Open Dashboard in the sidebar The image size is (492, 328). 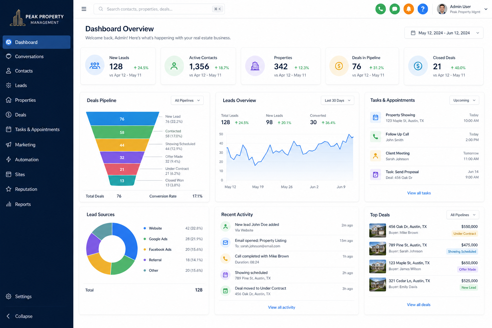point(37,42)
